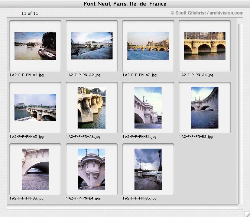Click the vertical scrollbar on the right
Screen dimensions: 250x217
[x=240, y=114]
